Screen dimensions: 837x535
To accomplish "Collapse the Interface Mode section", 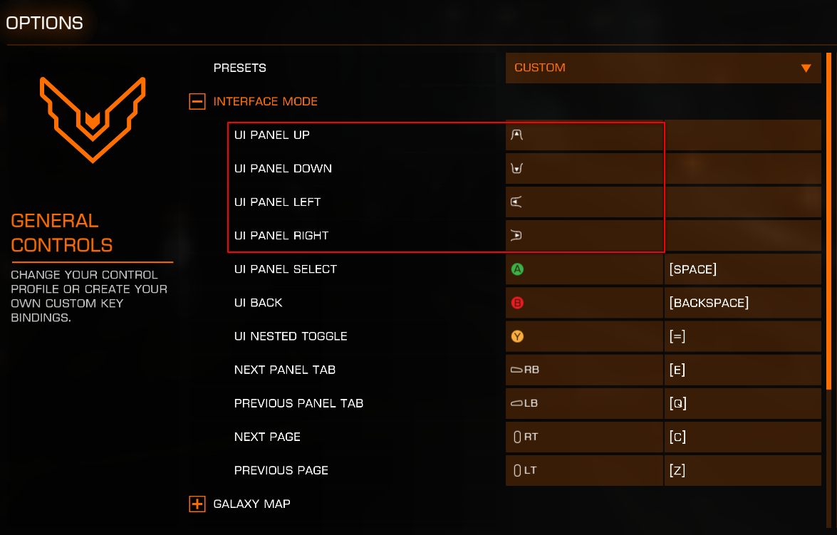I will click(197, 101).
